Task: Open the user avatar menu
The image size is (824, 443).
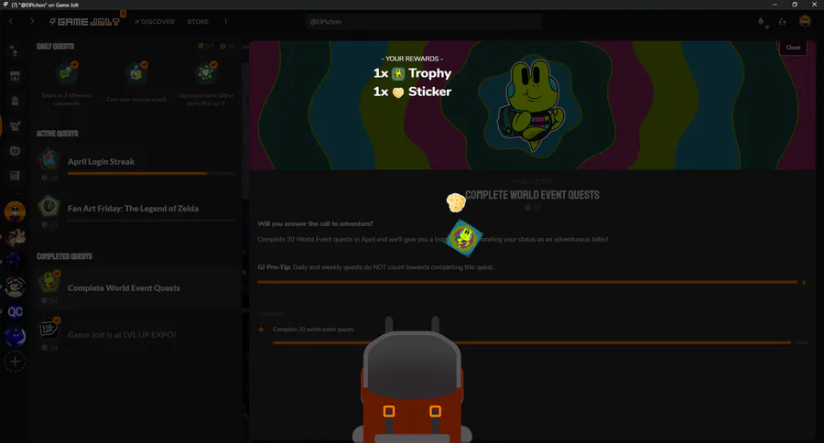Action: tap(805, 21)
